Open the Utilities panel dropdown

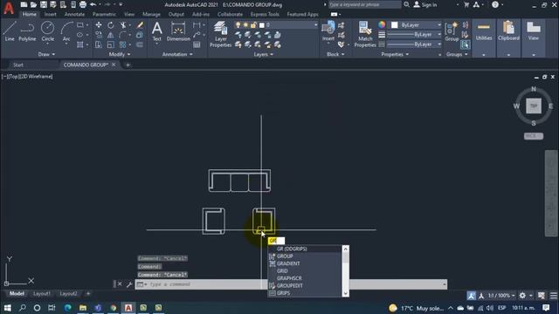[483, 55]
